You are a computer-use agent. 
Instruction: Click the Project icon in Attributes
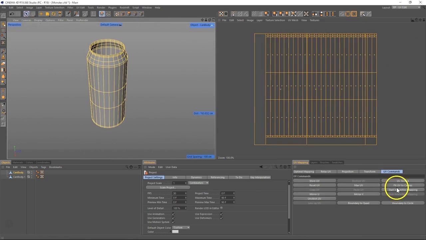pyautogui.click(x=146, y=173)
